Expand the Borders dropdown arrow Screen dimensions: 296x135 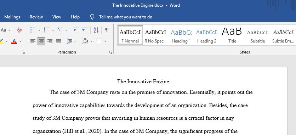[106, 41]
